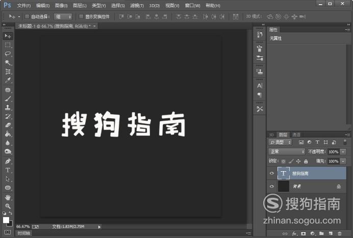Screen dimensions: 353x238
Task: Switch to the 通道 tab
Action: click(x=296, y=135)
